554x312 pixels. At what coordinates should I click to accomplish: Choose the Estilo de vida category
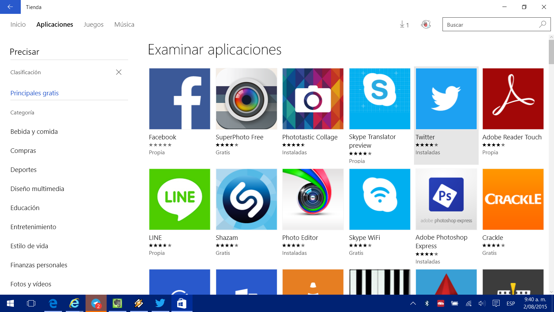tap(29, 246)
